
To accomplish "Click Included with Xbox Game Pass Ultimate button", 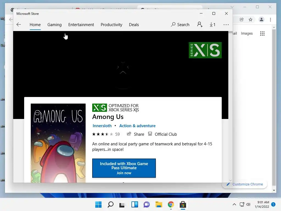I will coord(124,168).
